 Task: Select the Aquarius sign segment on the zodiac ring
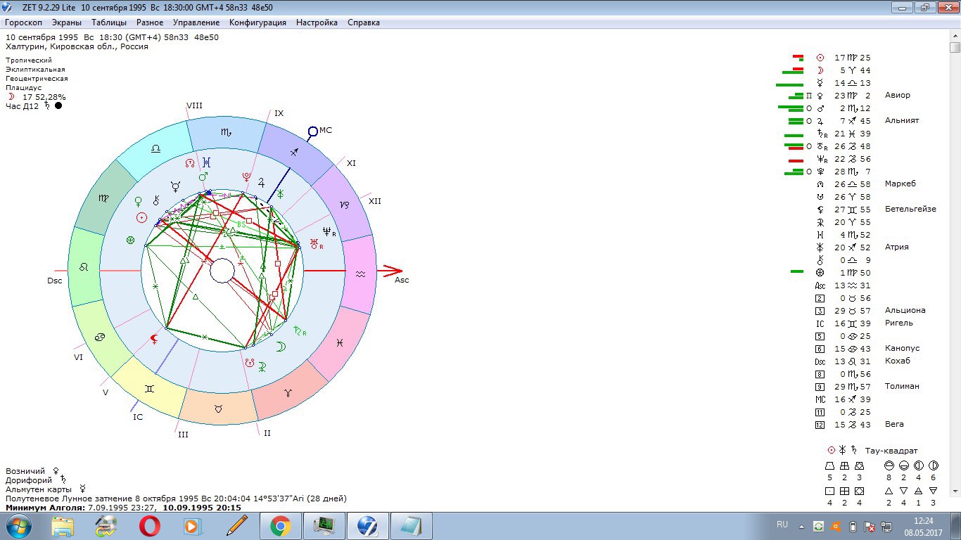click(359, 274)
